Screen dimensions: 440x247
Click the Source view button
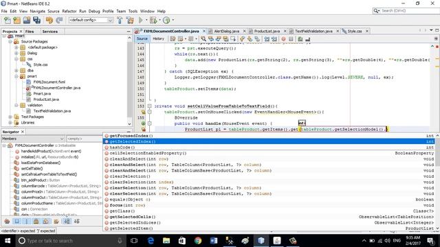[x=142, y=38]
